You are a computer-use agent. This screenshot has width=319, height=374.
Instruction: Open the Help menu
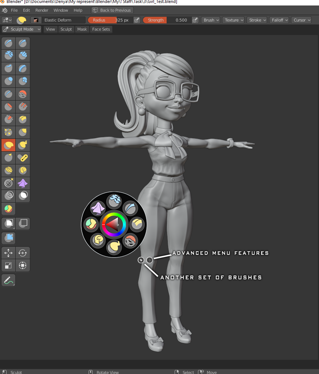point(78,10)
